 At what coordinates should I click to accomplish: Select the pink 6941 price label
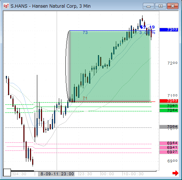pos(169,148)
